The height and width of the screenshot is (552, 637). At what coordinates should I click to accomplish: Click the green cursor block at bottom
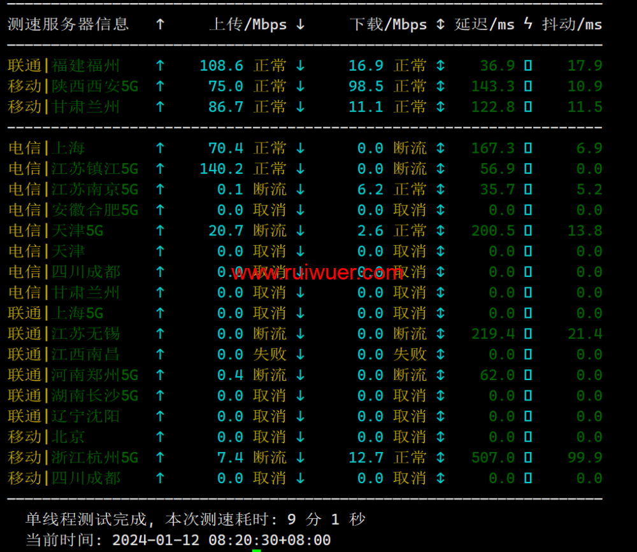tap(257, 549)
